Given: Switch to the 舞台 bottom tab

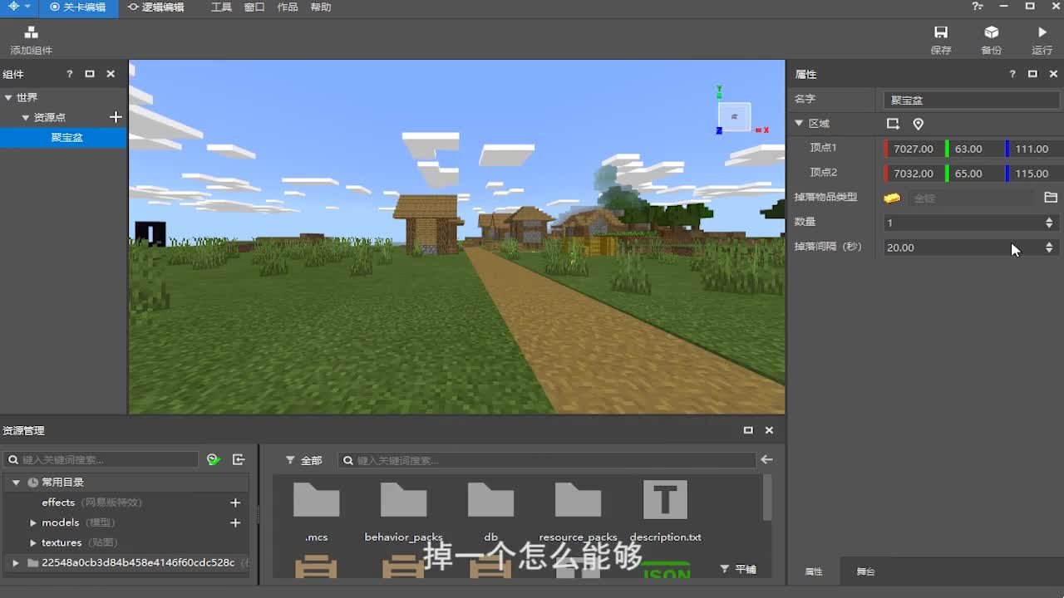Looking at the screenshot, I should [x=865, y=571].
